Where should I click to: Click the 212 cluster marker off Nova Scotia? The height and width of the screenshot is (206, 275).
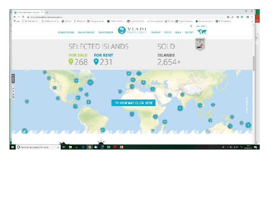90,82
